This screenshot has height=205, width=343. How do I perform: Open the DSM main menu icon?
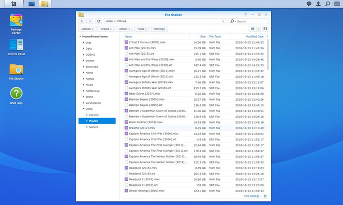[14, 4]
